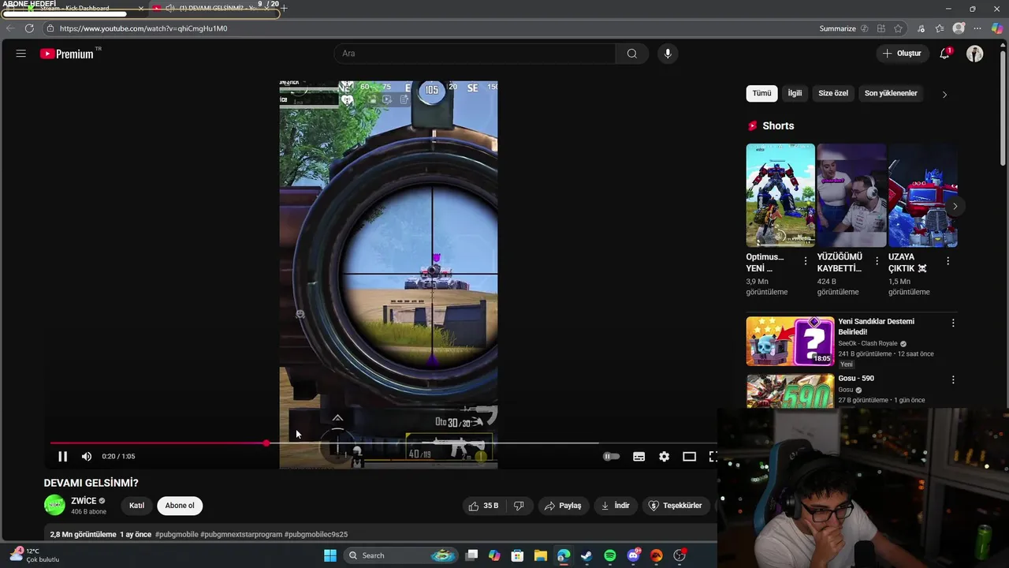Join the channel with Katıl
Screen dimensions: 1009x568
(137, 506)
